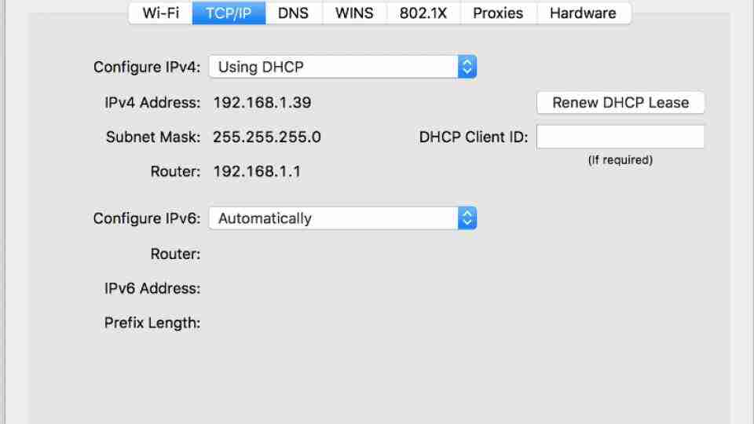The height and width of the screenshot is (424, 754).
Task: Click the 'Prefix Length:' label
Action: point(152,323)
